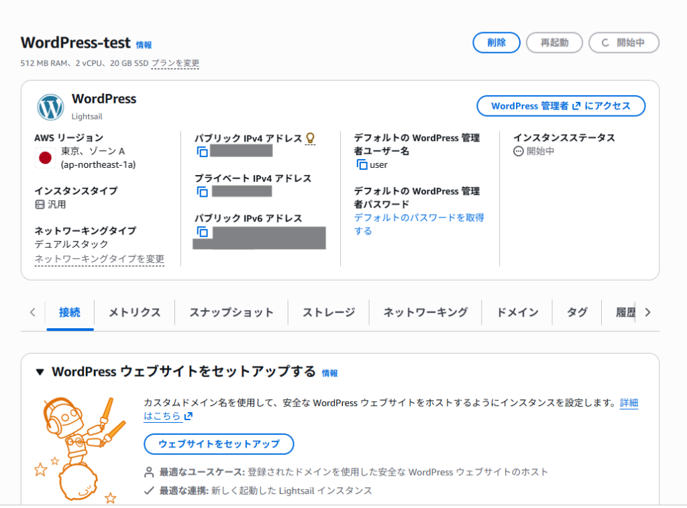Copy the default WordPress admin username

362,164
